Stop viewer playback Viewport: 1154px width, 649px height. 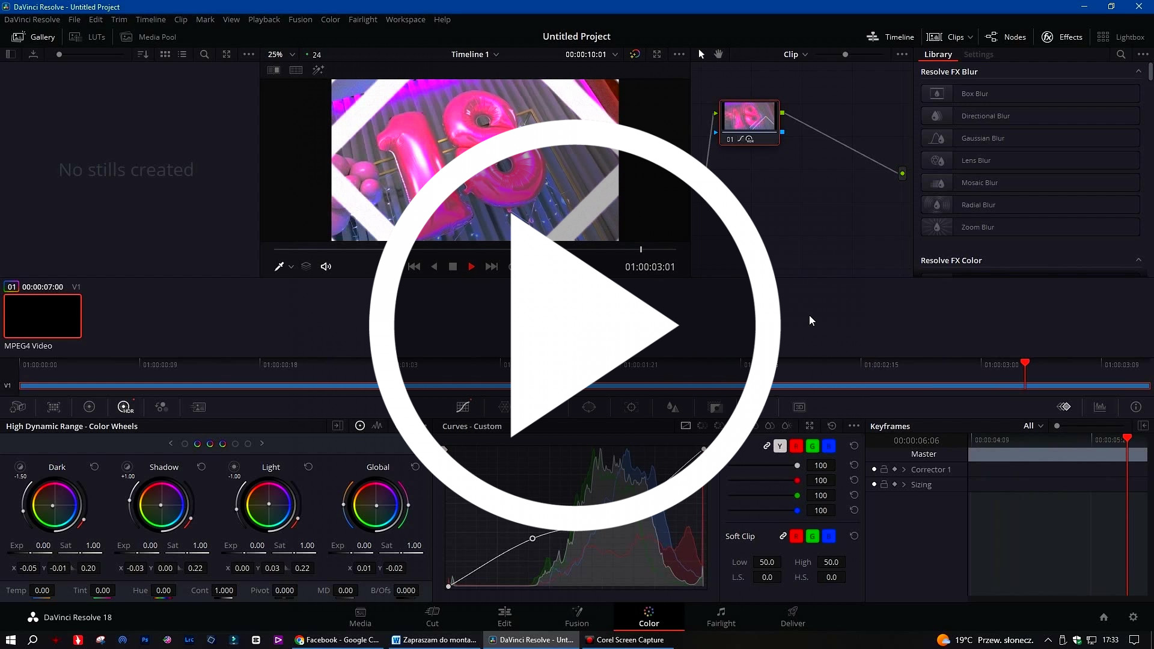pyautogui.click(x=453, y=266)
